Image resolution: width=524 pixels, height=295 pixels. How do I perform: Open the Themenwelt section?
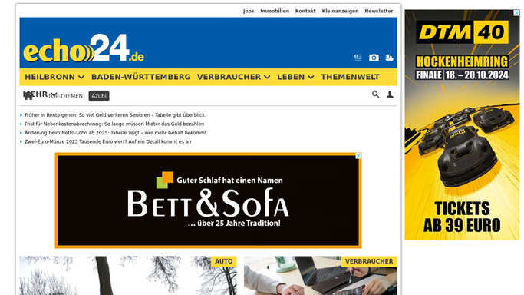[350, 77]
